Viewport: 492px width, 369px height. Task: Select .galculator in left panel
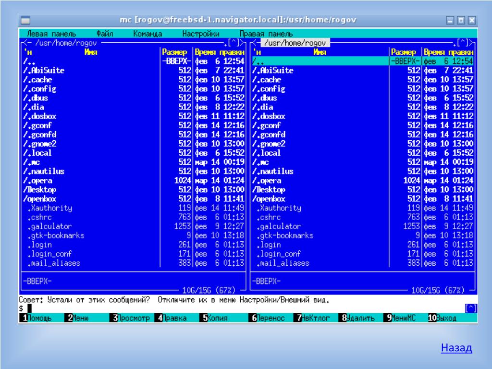point(134,226)
